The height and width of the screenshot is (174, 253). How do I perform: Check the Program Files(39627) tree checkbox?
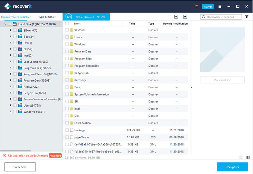[x=15, y=68]
